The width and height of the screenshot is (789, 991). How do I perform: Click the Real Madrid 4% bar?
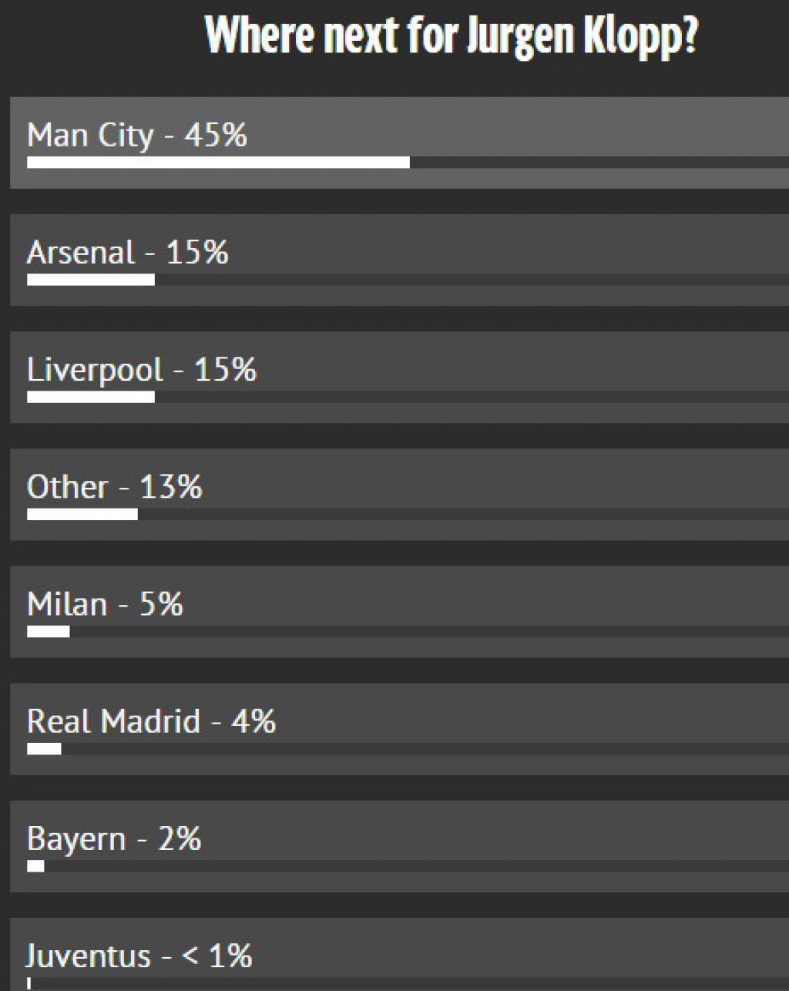point(44,748)
